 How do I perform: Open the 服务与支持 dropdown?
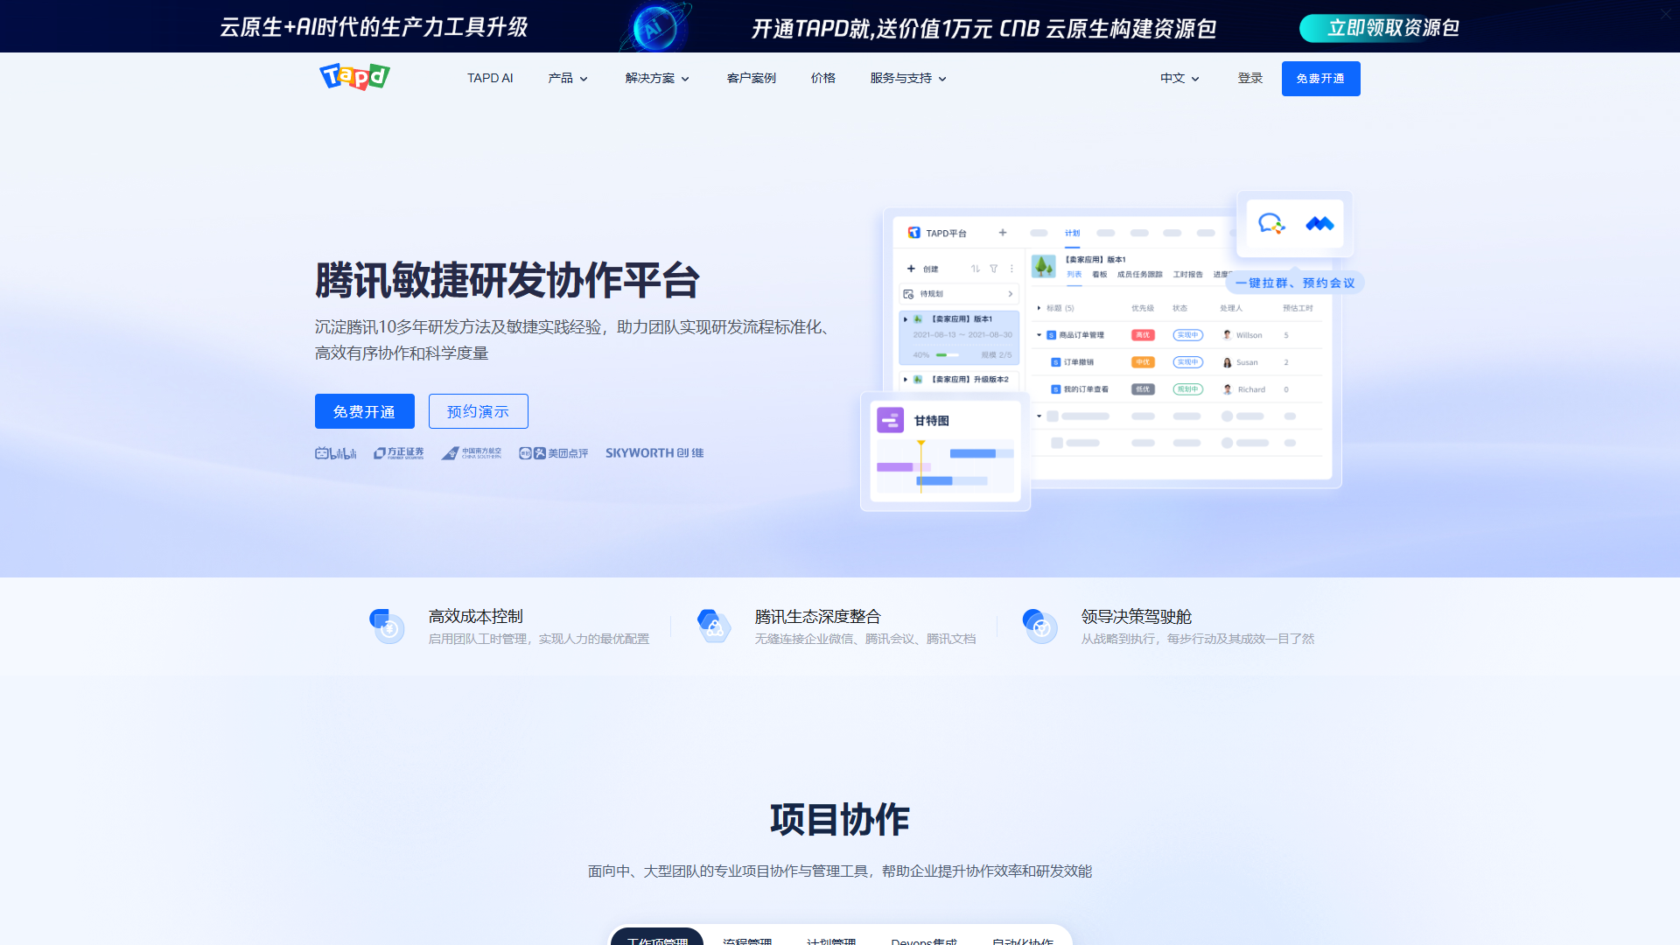click(x=909, y=79)
